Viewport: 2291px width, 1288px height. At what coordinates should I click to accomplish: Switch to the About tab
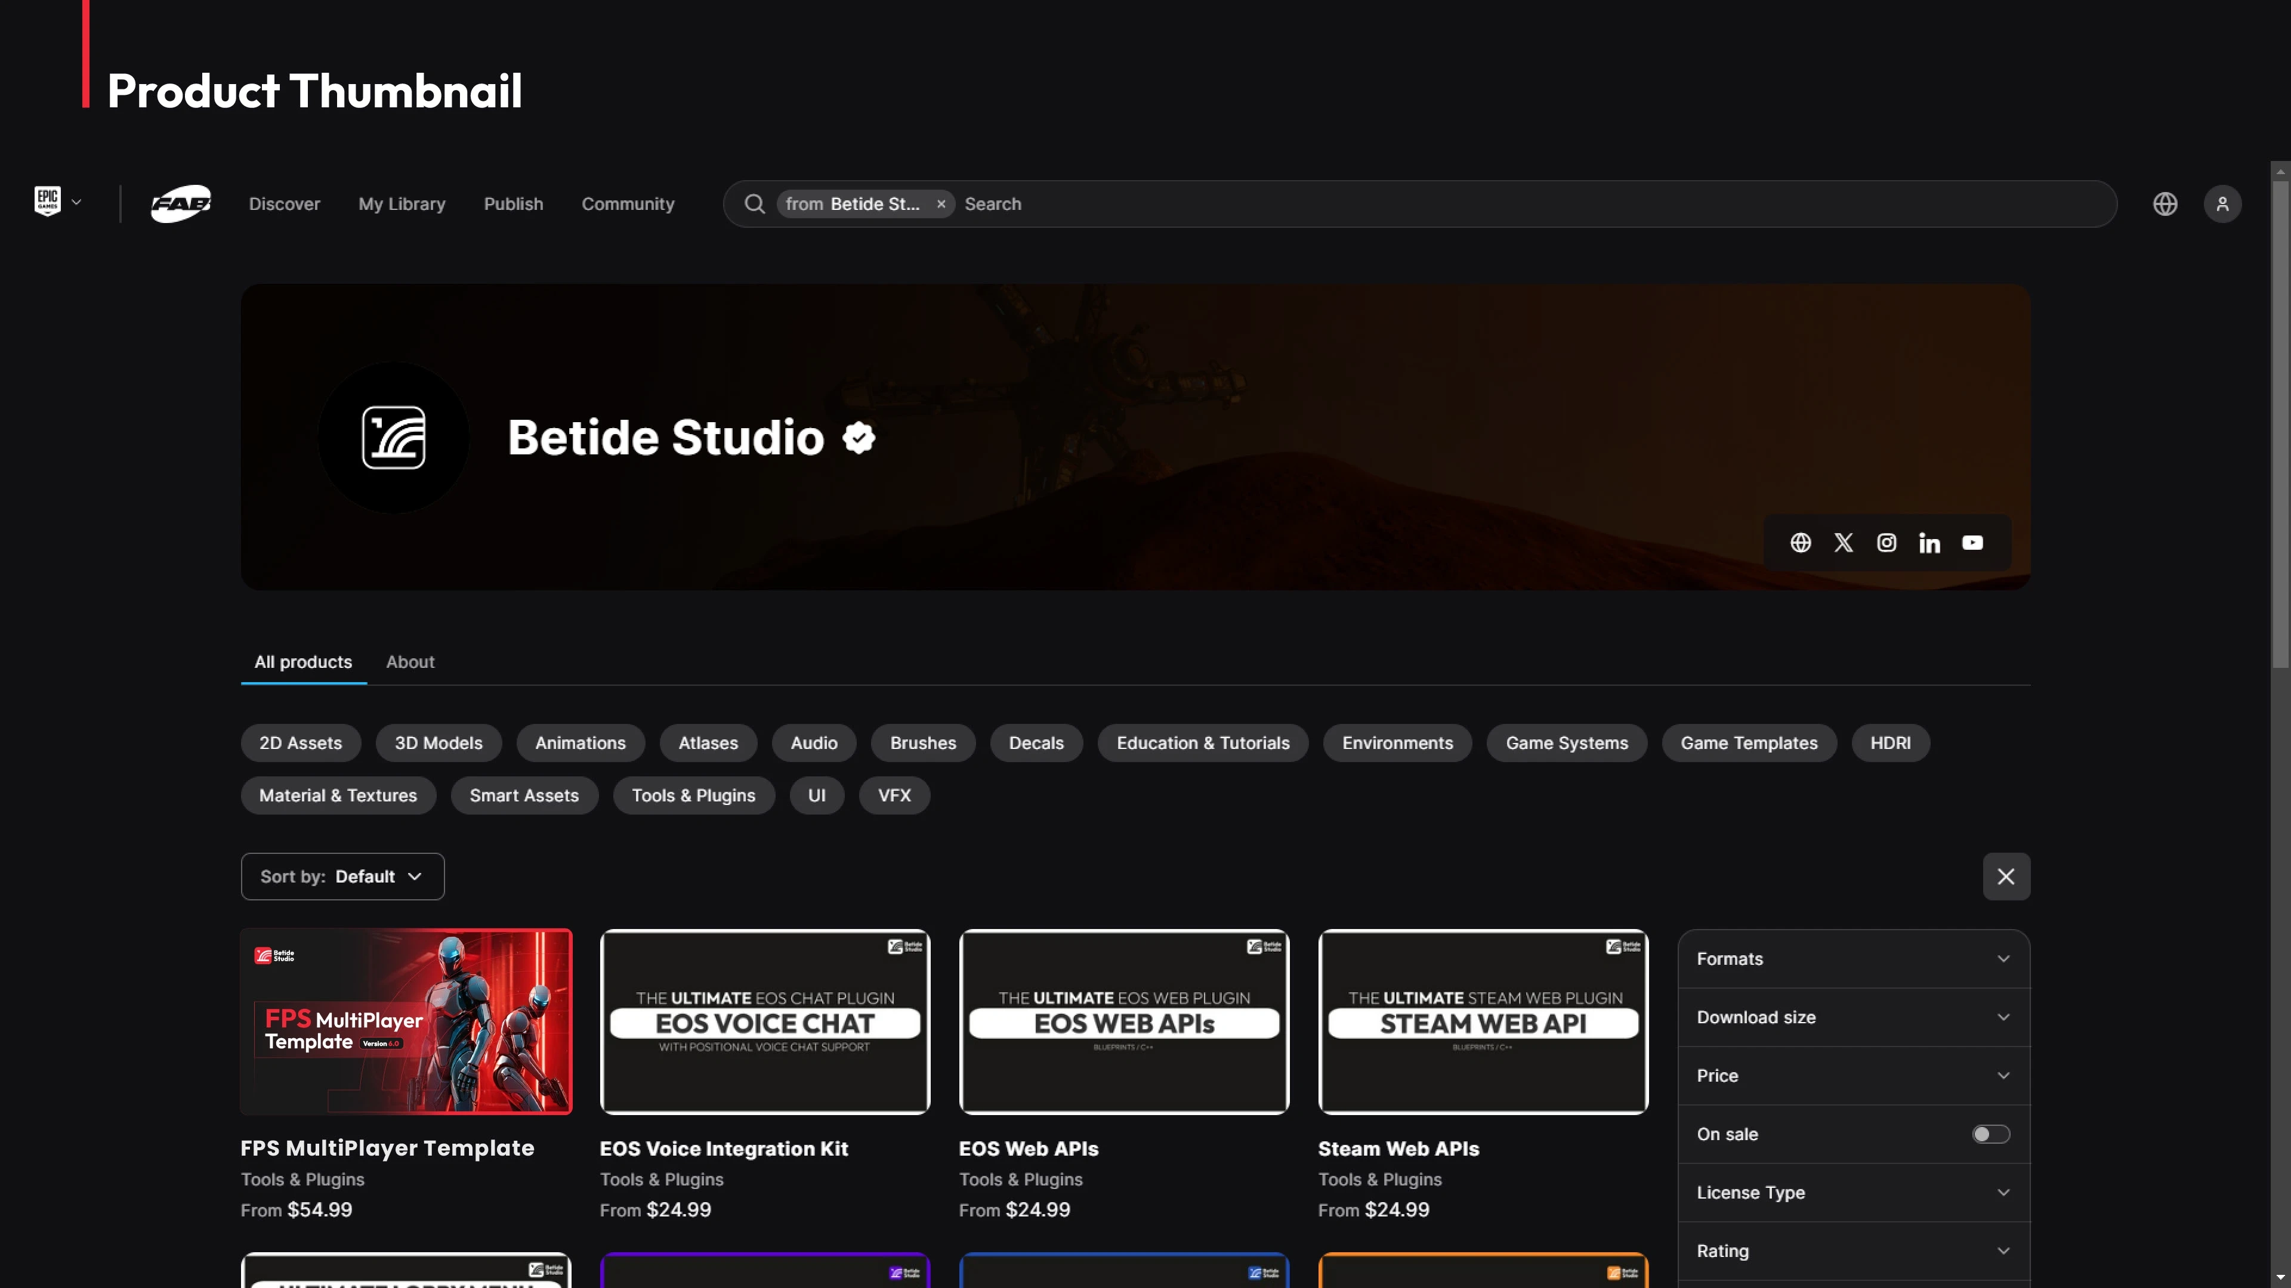click(x=410, y=661)
